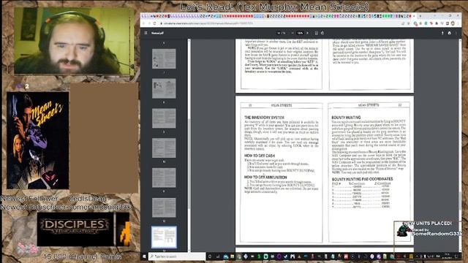The width and height of the screenshot is (468, 263).
Task: Click 'BOUNTY HUNTING PAD COORDINATES' heading
Action: click(363, 179)
